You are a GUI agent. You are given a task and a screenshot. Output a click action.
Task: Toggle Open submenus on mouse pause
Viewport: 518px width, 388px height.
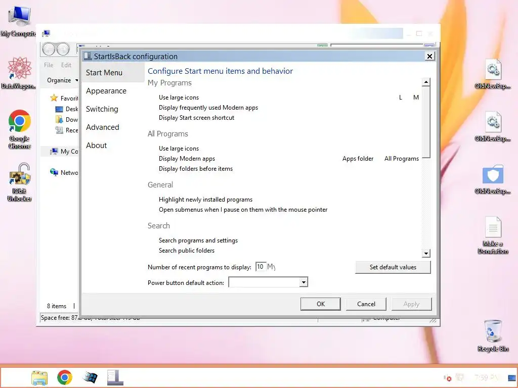click(x=243, y=210)
